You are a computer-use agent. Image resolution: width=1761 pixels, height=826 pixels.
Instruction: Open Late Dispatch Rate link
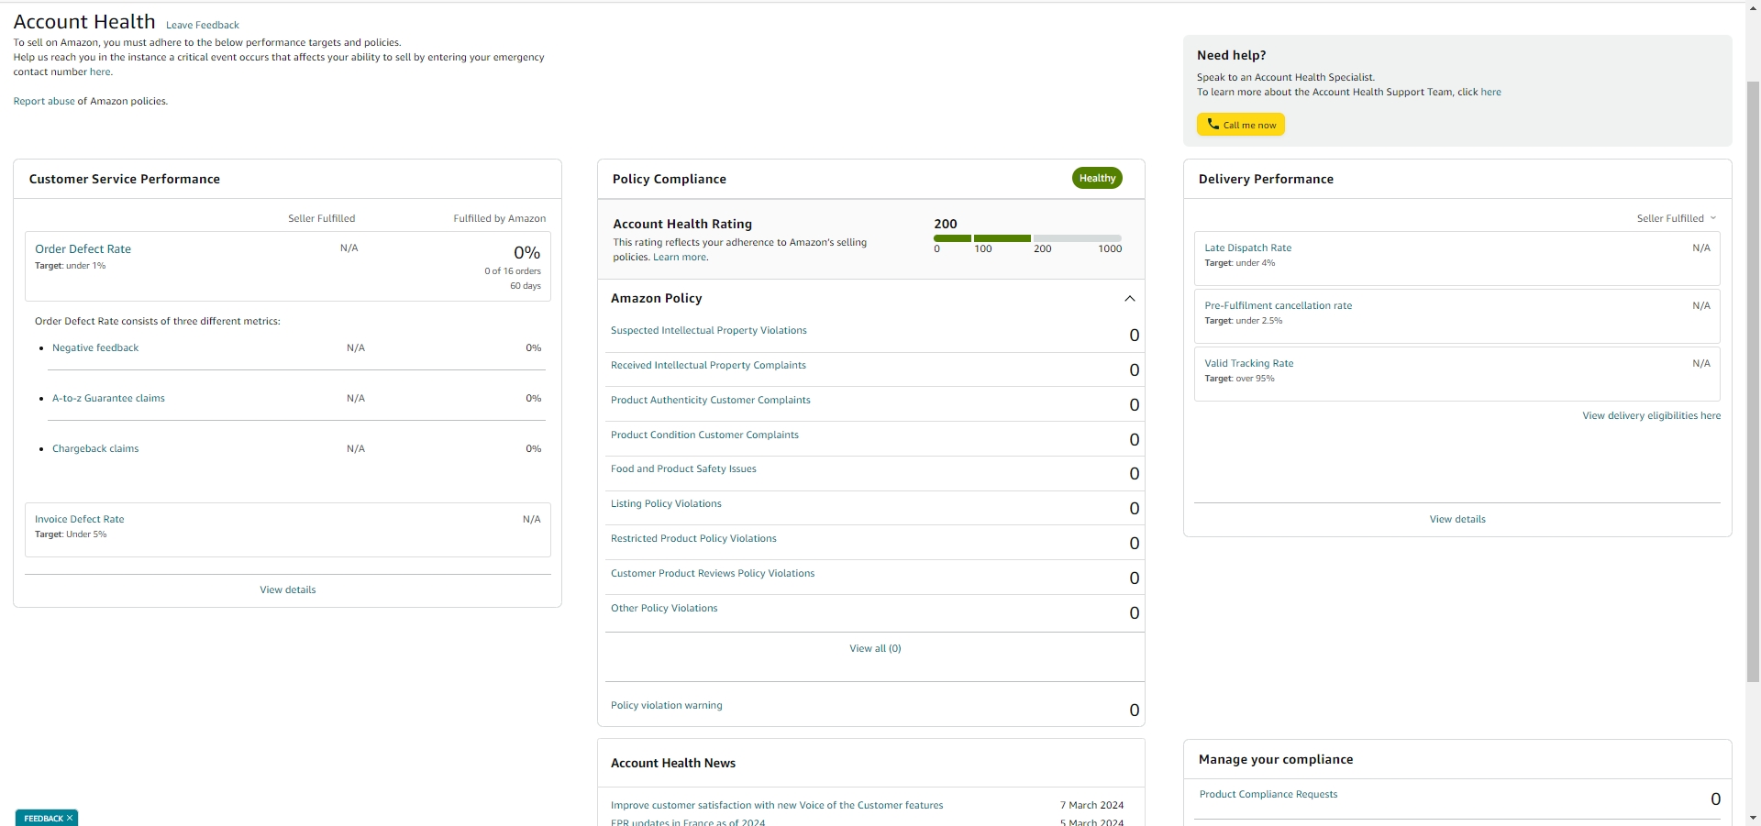pyautogui.click(x=1247, y=248)
